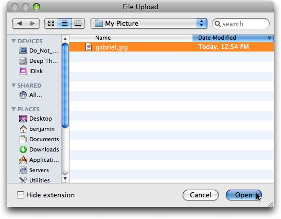Viewport: 281px width, 219px height.
Task: Click in the search field
Action: pos(241,24)
